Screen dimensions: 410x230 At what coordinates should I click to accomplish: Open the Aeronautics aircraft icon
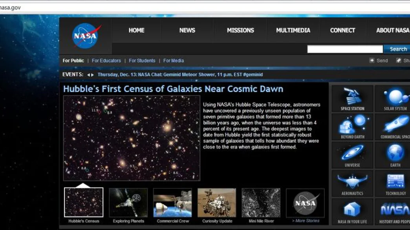353,183
